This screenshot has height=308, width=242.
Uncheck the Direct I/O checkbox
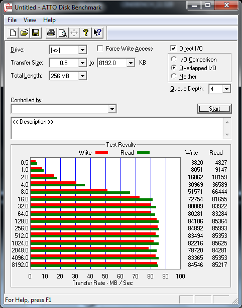(x=173, y=48)
